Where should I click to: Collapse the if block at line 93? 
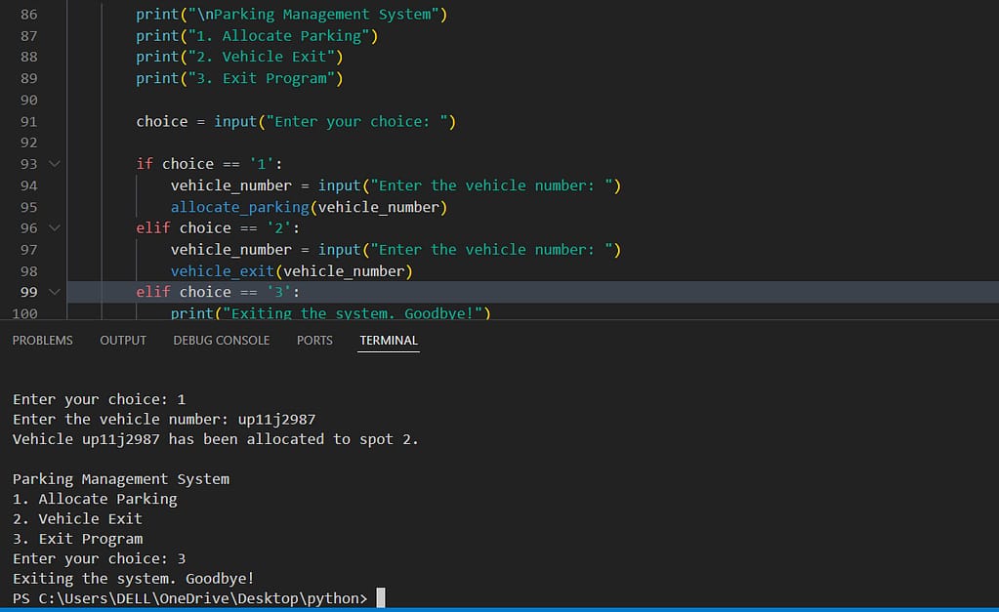click(x=54, y=163)
